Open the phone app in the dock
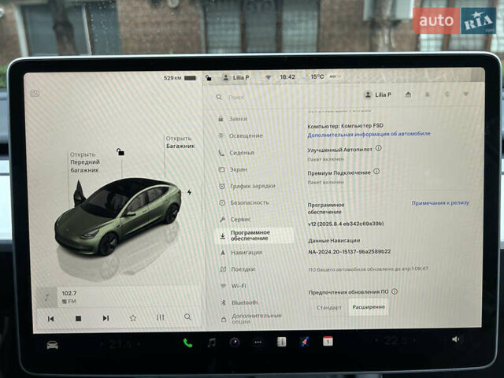The image size is (504, 378). 187,343
